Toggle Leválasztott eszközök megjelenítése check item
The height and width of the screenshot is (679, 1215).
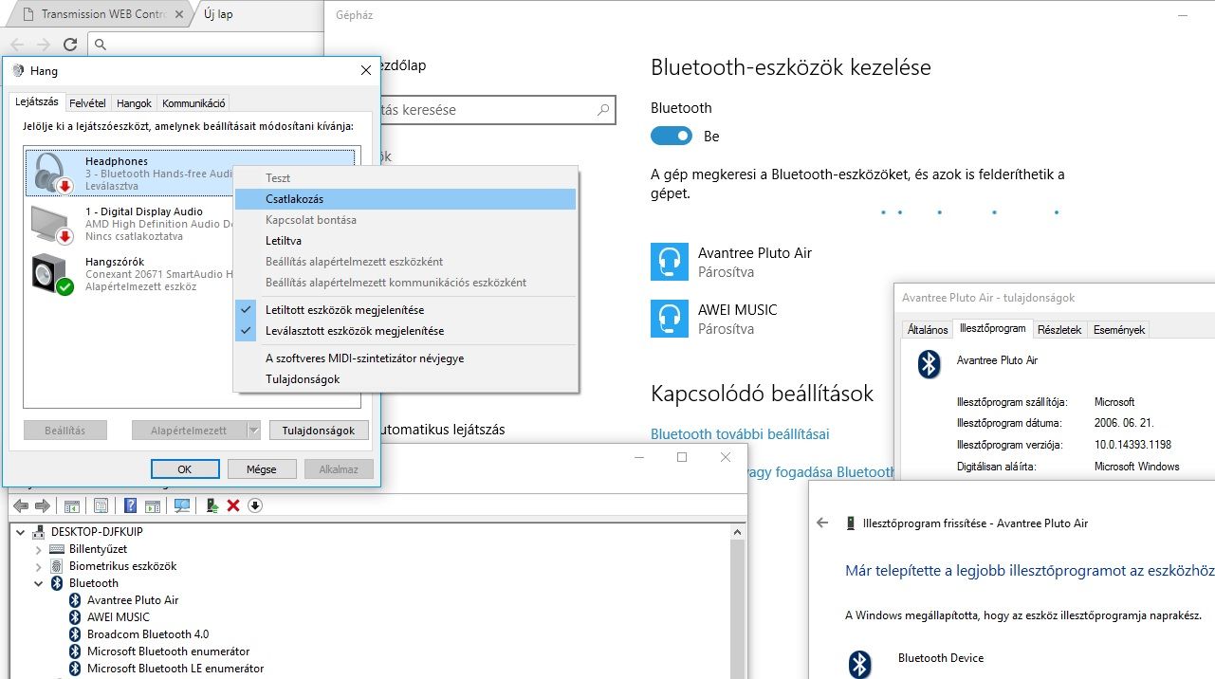pyautogui.click(x=406, y=331)
